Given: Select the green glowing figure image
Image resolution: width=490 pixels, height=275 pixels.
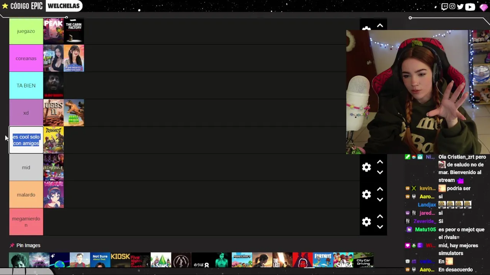Looking at the screenshot, I should point(222,260).
